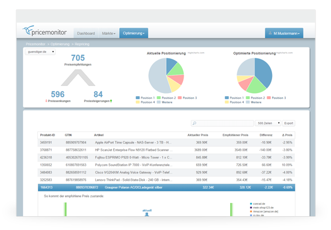Click the user icon beside M.Mustermann

[x=270, y=33]
